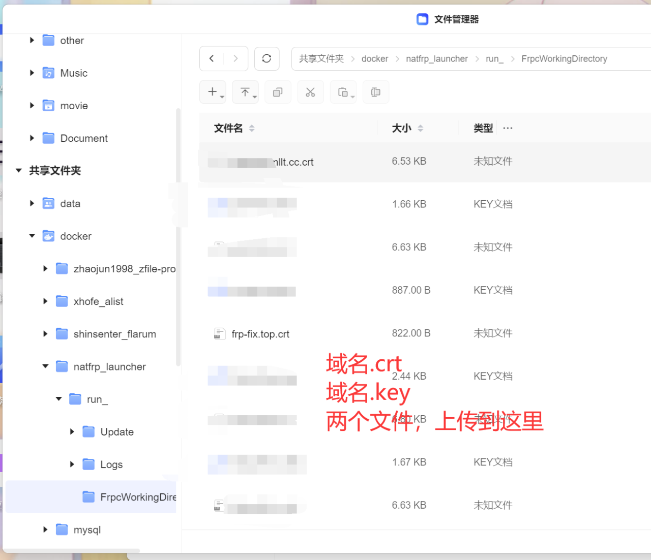651x560 pixels.
Task: Select the mysql folder in tree
Action: [87, 530]
